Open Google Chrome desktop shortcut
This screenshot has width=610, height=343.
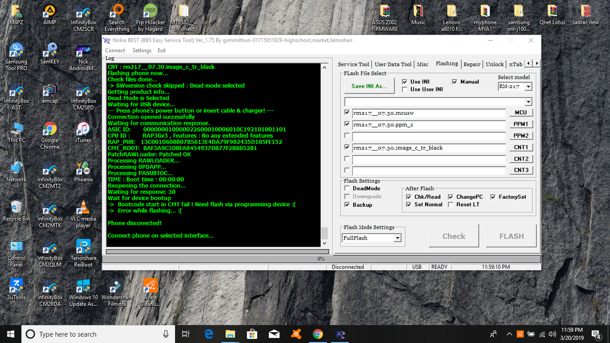coord(50,135)
